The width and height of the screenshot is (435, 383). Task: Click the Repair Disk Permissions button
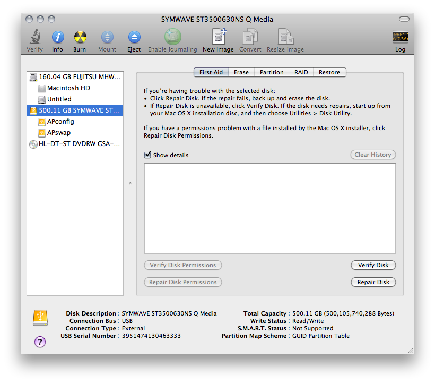click(x=183, y=282)
